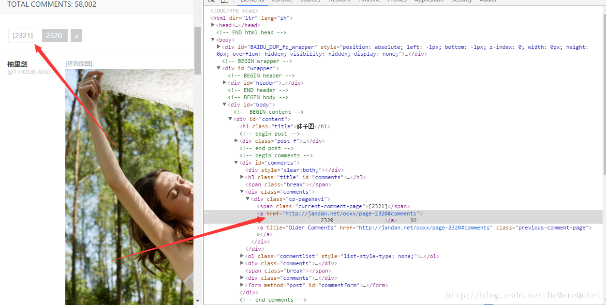
Task: Expand the collapsed comments div right above the commentform
Action: click(x=242, y=278)
